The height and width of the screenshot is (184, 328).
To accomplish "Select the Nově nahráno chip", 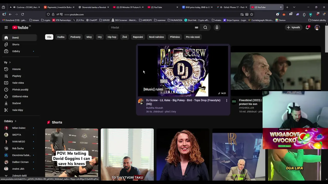I will pos(156,37).
